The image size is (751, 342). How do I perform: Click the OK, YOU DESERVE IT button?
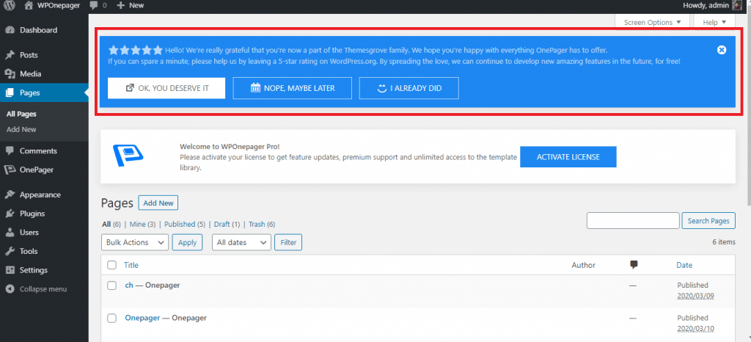[x=166, y=88]
